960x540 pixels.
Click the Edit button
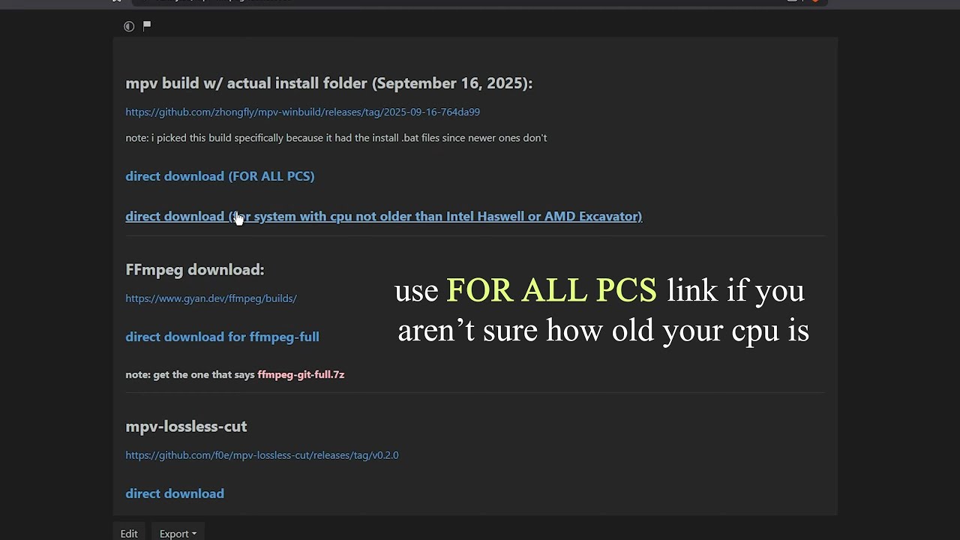(x=129, y=534)
